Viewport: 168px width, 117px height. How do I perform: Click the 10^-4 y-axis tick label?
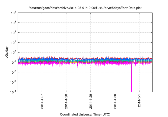pyautogui.click(x=13, y=92)
